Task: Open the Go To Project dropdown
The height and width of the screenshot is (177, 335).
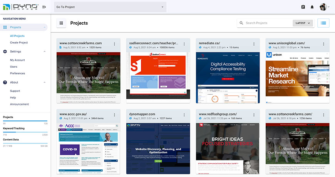Action: (x=110, y=7)
